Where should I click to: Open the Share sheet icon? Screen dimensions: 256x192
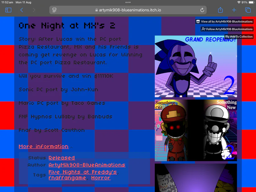click(220, 10)
